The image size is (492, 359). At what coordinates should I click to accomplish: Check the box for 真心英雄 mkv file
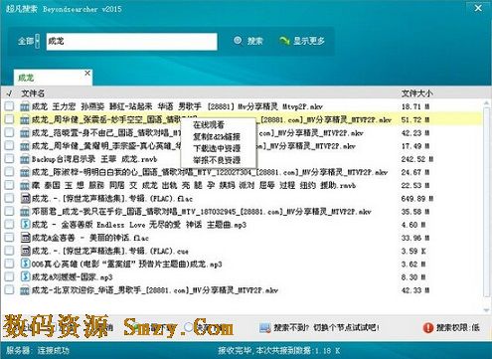(9, 146)
